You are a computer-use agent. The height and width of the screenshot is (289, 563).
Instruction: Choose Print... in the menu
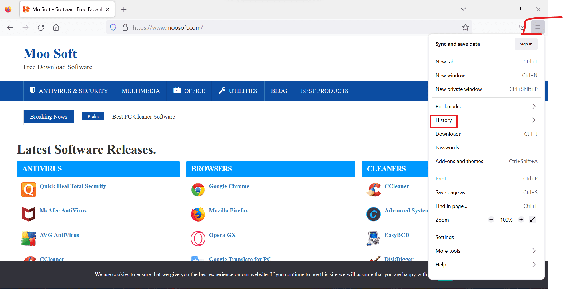[x=486, y=179]
